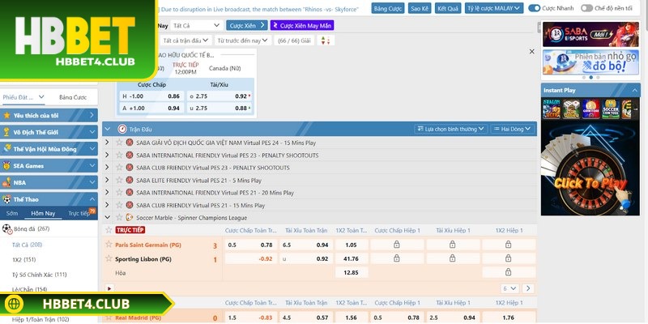Click ball icon of SABA CLUB FRIENDLY 15 Mins
Image resolution: width=648 pixels, height=324 pixels.
[x=130, y=206]
